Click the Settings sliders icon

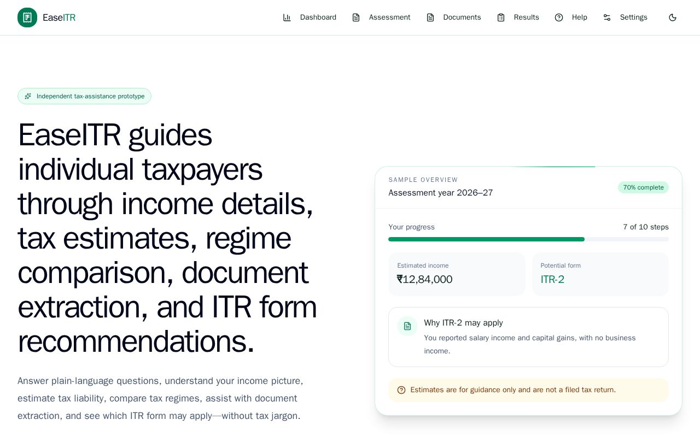click(607, 17)
